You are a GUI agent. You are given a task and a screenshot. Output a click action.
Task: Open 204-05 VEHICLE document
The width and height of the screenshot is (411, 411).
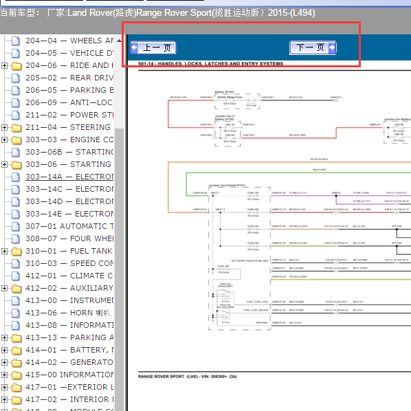[69, 53]
